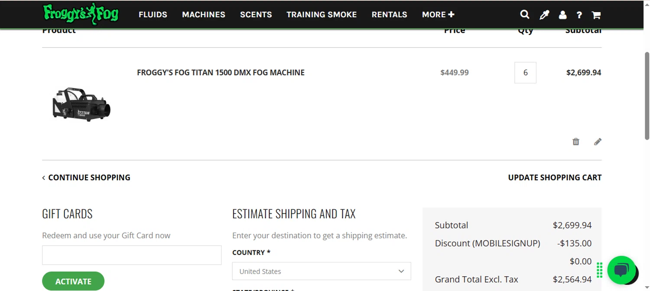Click the Estimate Shipping and Tax heading
650x291 pixels.
click(x=294, y=214)
